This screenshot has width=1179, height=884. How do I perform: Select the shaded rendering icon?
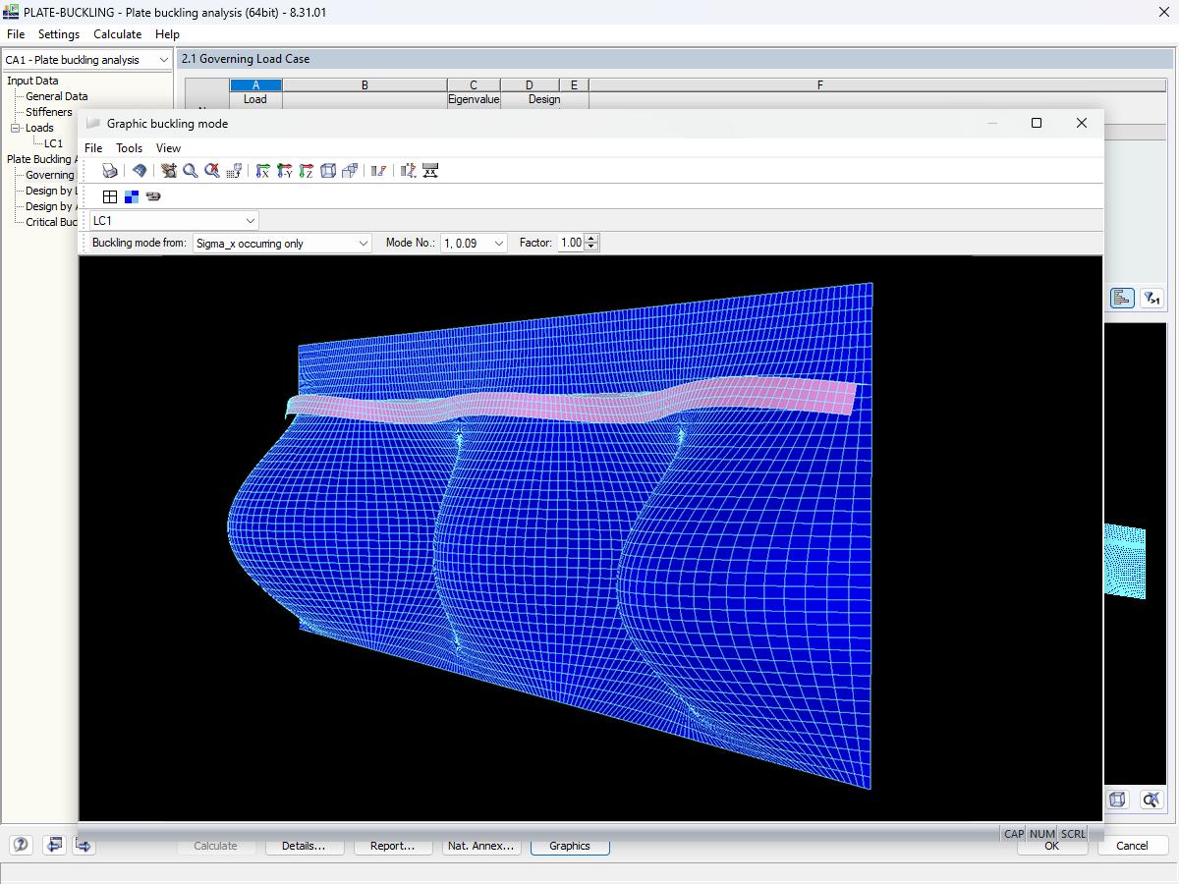[140, 170]
